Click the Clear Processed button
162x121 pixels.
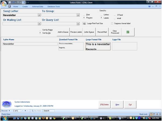(115, 32)
